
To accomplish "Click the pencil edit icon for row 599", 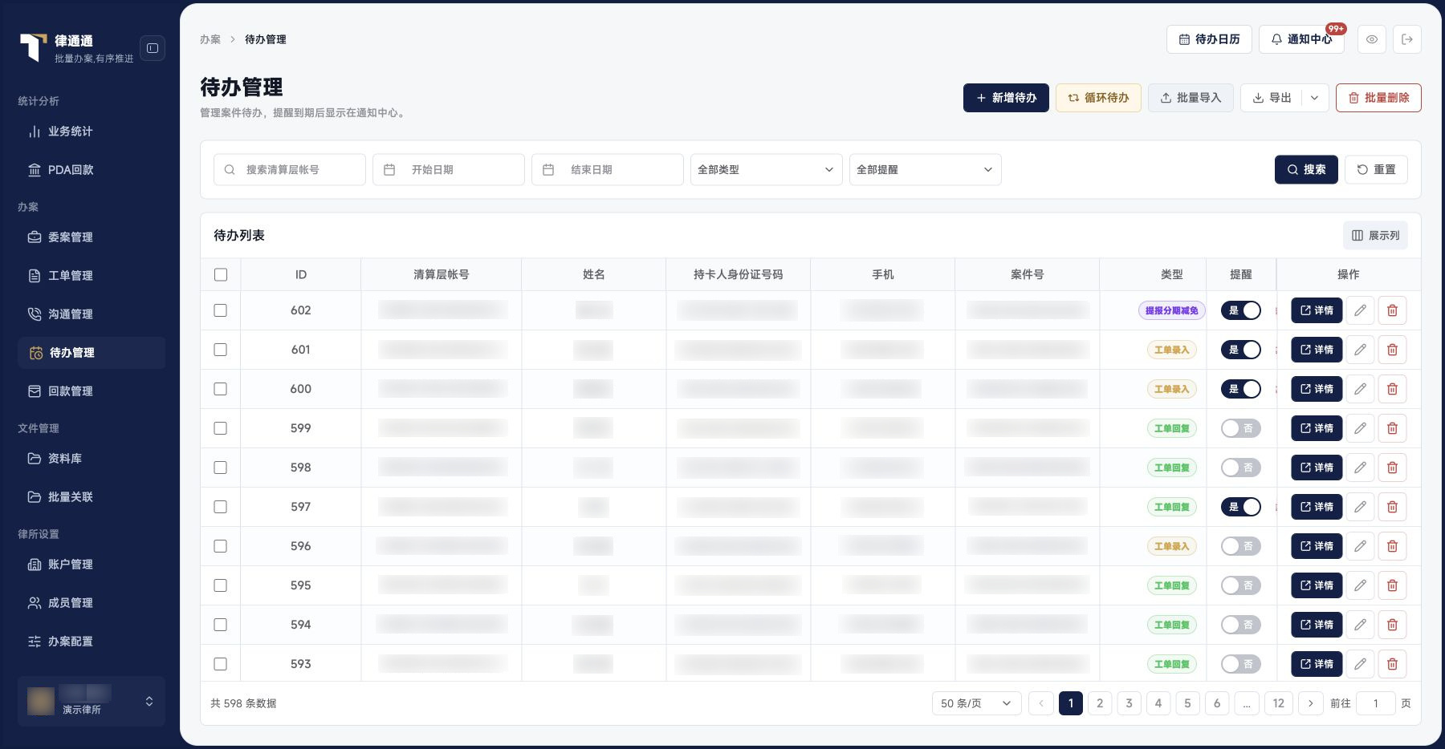I will click(1360, 428).
